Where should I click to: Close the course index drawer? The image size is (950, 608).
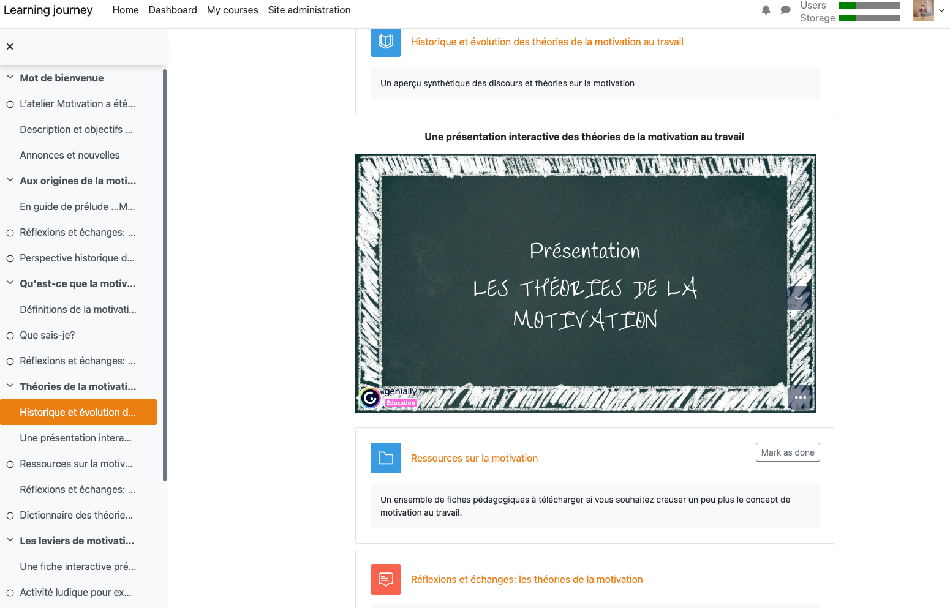10,47
